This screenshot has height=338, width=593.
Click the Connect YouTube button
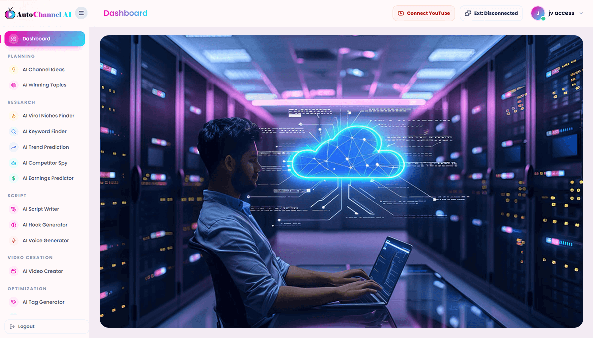tap(424, 13)
